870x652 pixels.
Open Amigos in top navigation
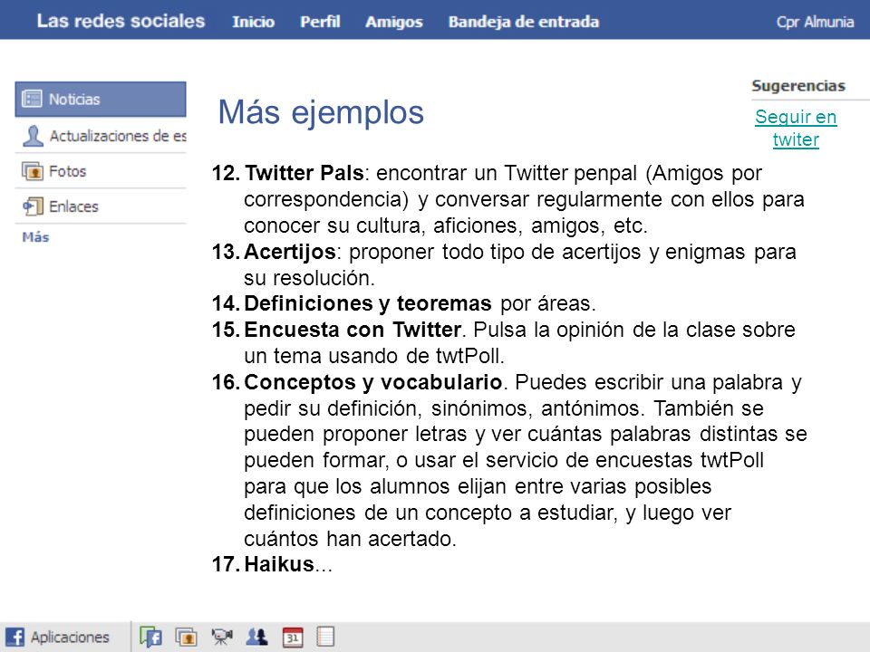394,22
